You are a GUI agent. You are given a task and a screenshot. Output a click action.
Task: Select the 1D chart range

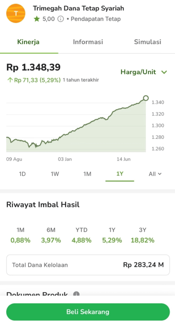pyautogui.click(x=22, y=174)
